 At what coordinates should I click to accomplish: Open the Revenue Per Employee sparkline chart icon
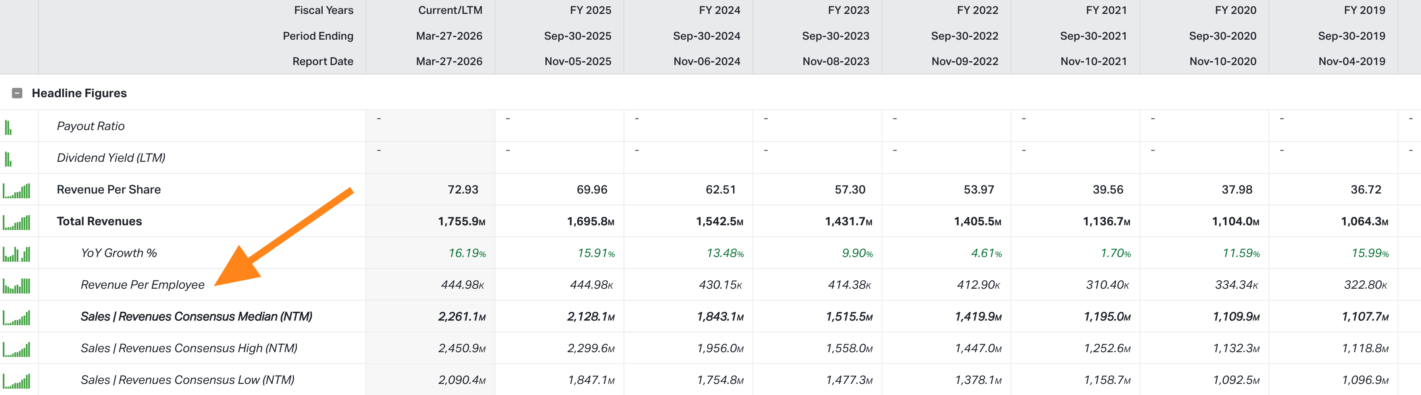17,286
